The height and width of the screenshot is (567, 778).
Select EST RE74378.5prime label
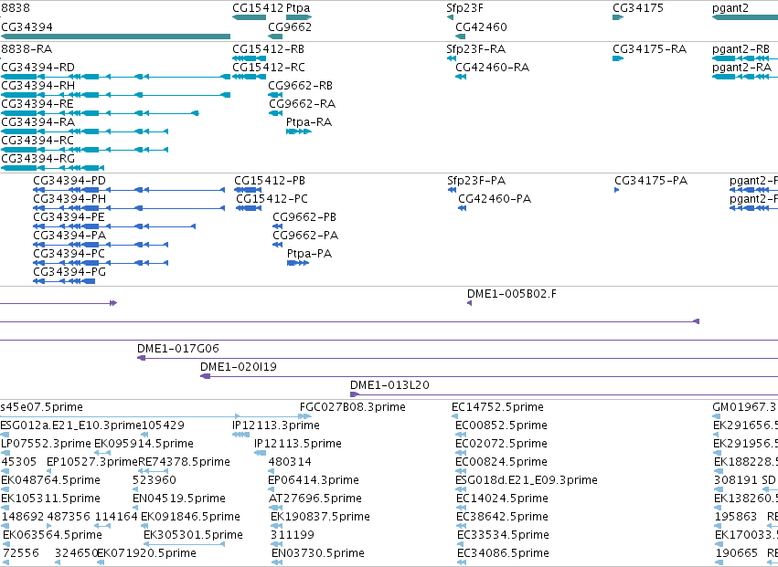(184, 462)
